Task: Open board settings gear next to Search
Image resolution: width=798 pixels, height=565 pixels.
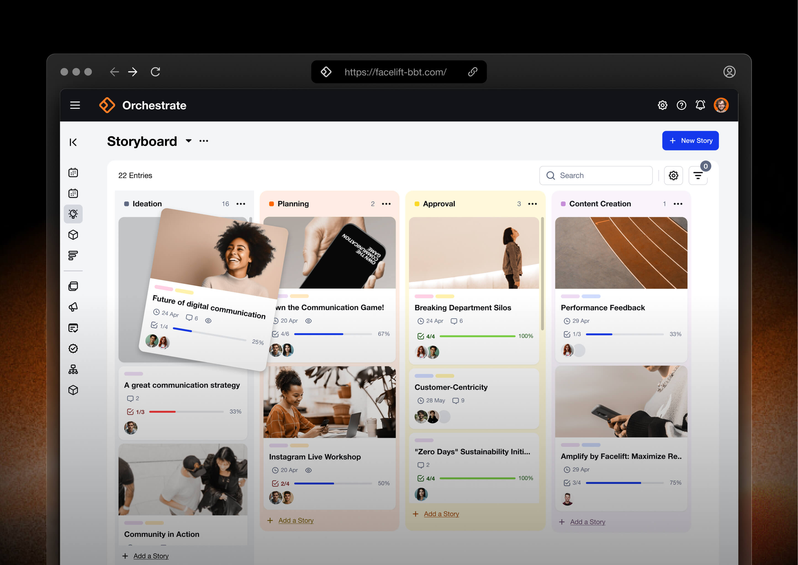Action: pos(673,175)
